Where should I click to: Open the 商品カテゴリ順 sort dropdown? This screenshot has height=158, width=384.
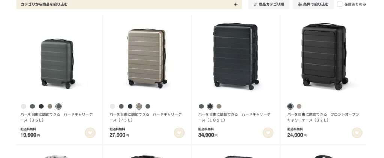268,4
